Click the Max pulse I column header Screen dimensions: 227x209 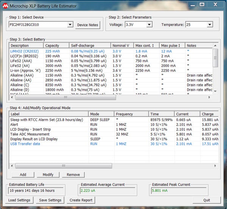172,45
